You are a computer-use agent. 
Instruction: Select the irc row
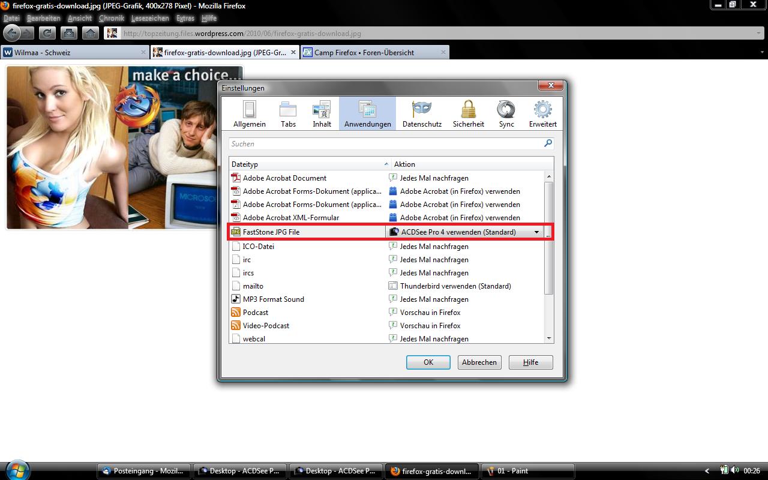(x=386, y=260)
